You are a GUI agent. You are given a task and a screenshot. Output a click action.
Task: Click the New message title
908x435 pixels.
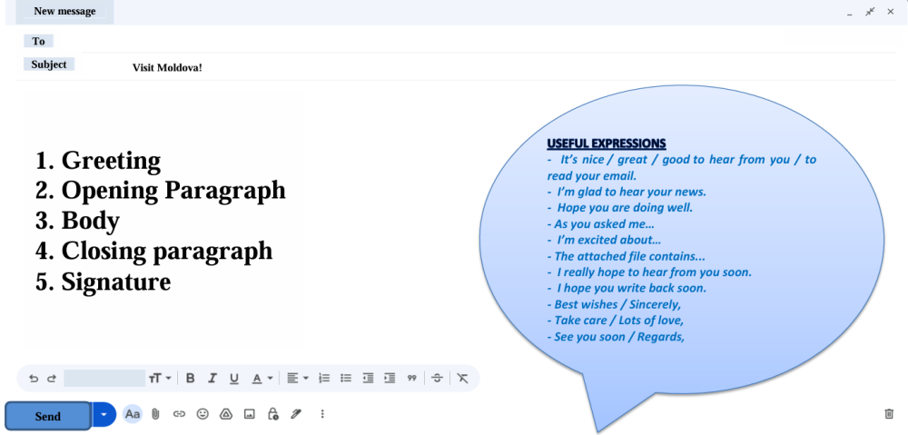click(64, 12)
